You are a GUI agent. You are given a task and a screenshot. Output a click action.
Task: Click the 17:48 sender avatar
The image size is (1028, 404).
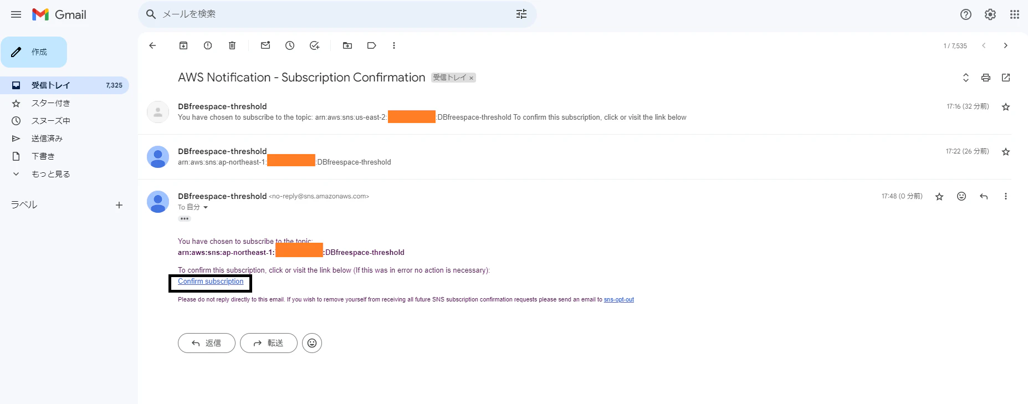[158, 202]
